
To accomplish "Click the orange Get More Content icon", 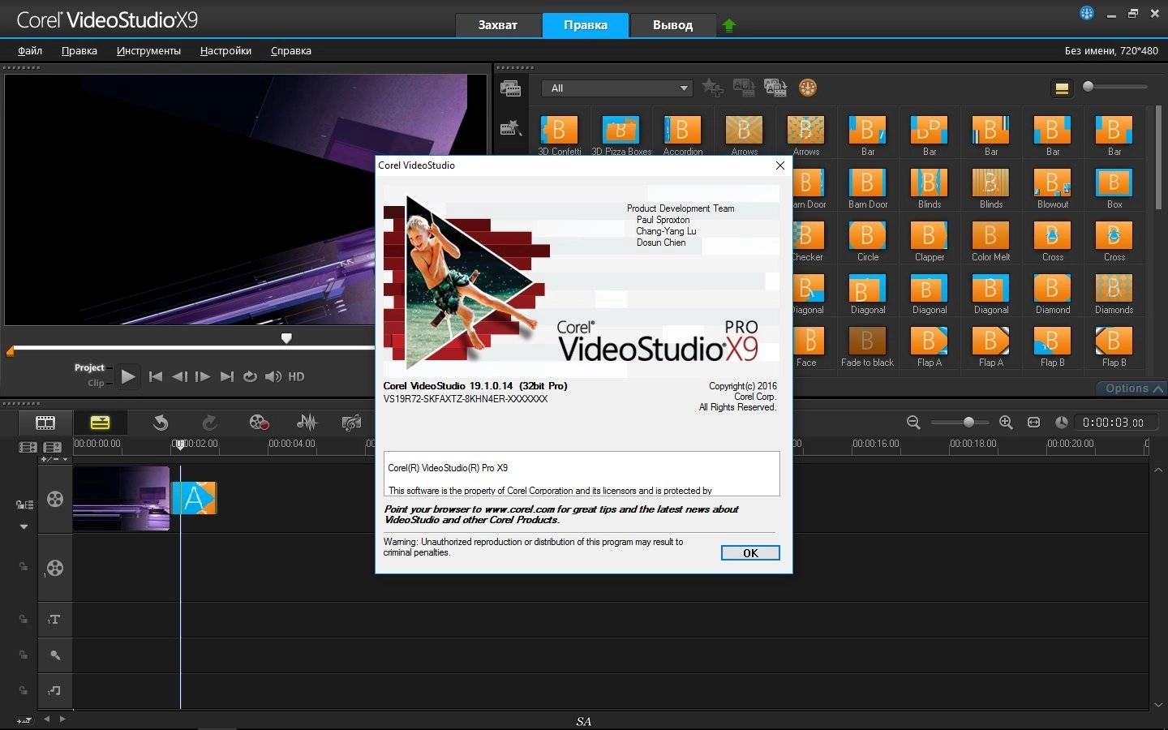I will tap(808, 88).
